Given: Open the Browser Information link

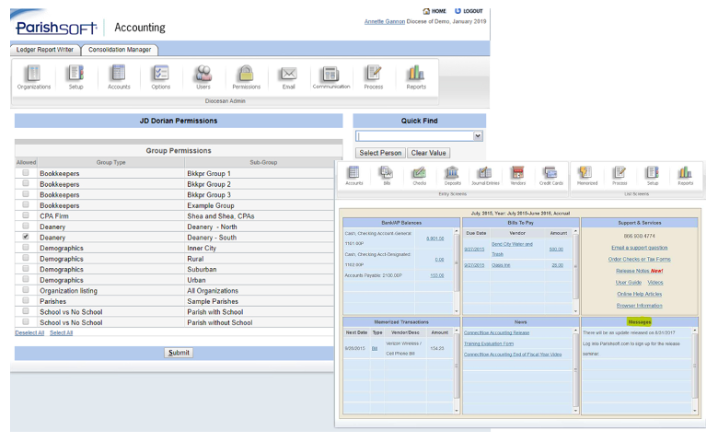Looking at the screenshot, I should [639, 306].
